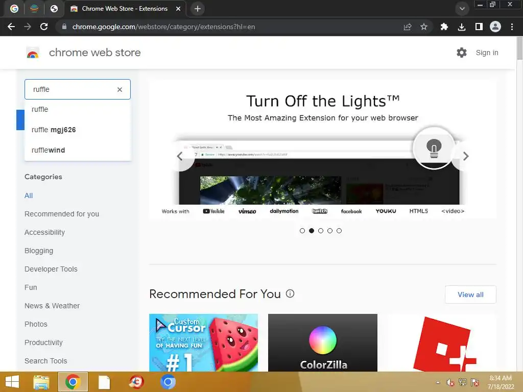Viewport: 523px width, 392px height.
Task: Jump to fifth carousel slide dot
Action: click(339, 231)
